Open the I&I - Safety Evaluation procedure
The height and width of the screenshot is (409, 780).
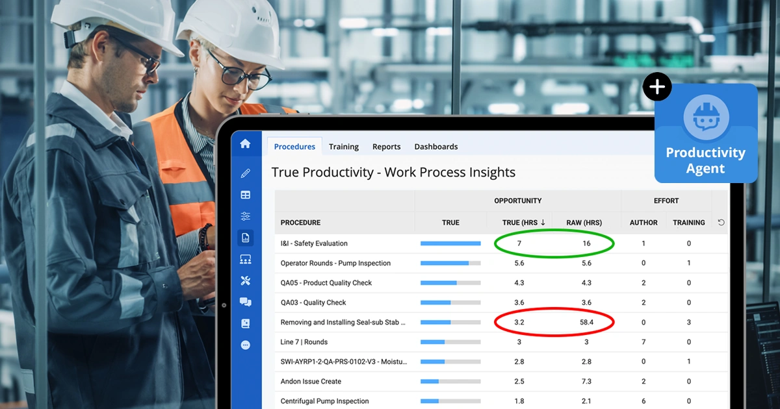click(314, 243)
